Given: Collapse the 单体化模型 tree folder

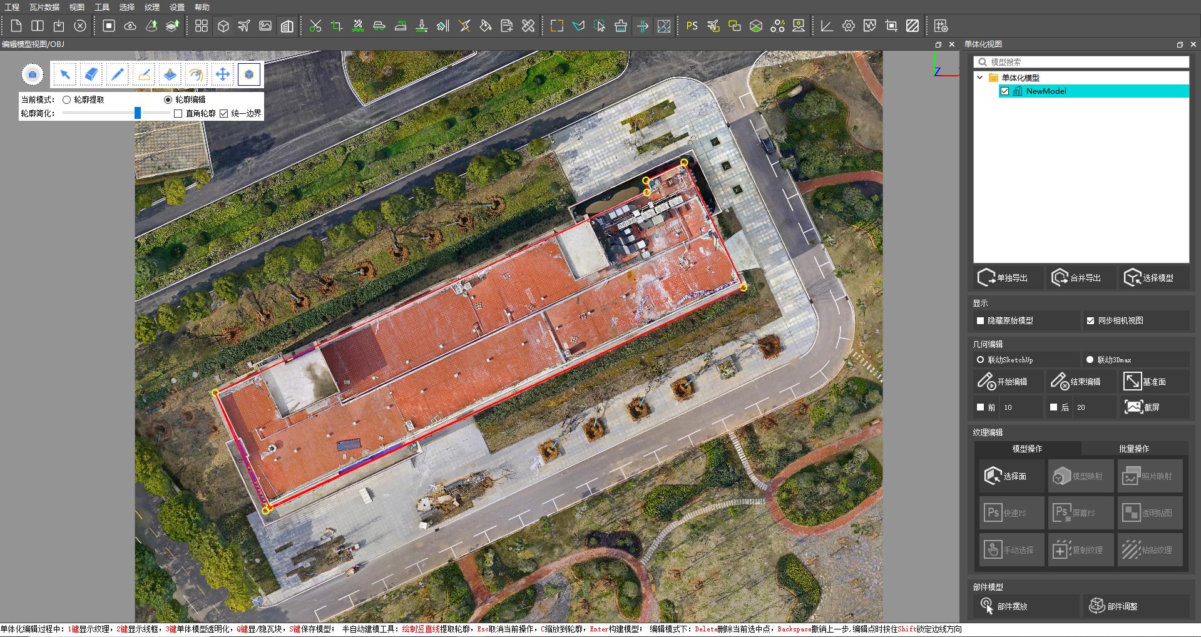Looking at the screenshot, I should pyautogui.click(x=980, y=78).
